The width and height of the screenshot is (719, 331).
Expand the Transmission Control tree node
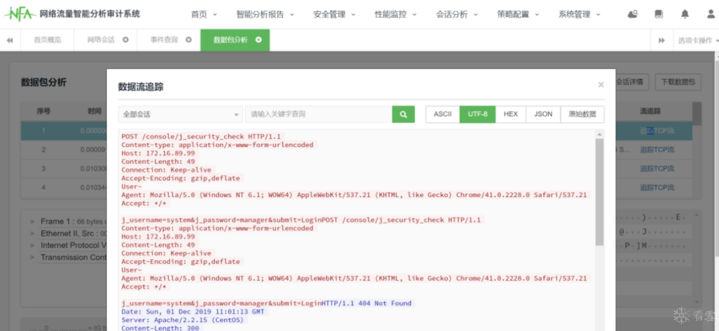[32, 257]
